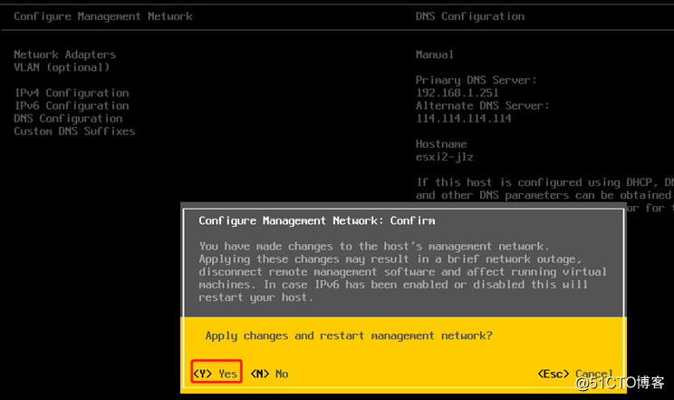Click Configure Management Network header

tap(103, 16)
